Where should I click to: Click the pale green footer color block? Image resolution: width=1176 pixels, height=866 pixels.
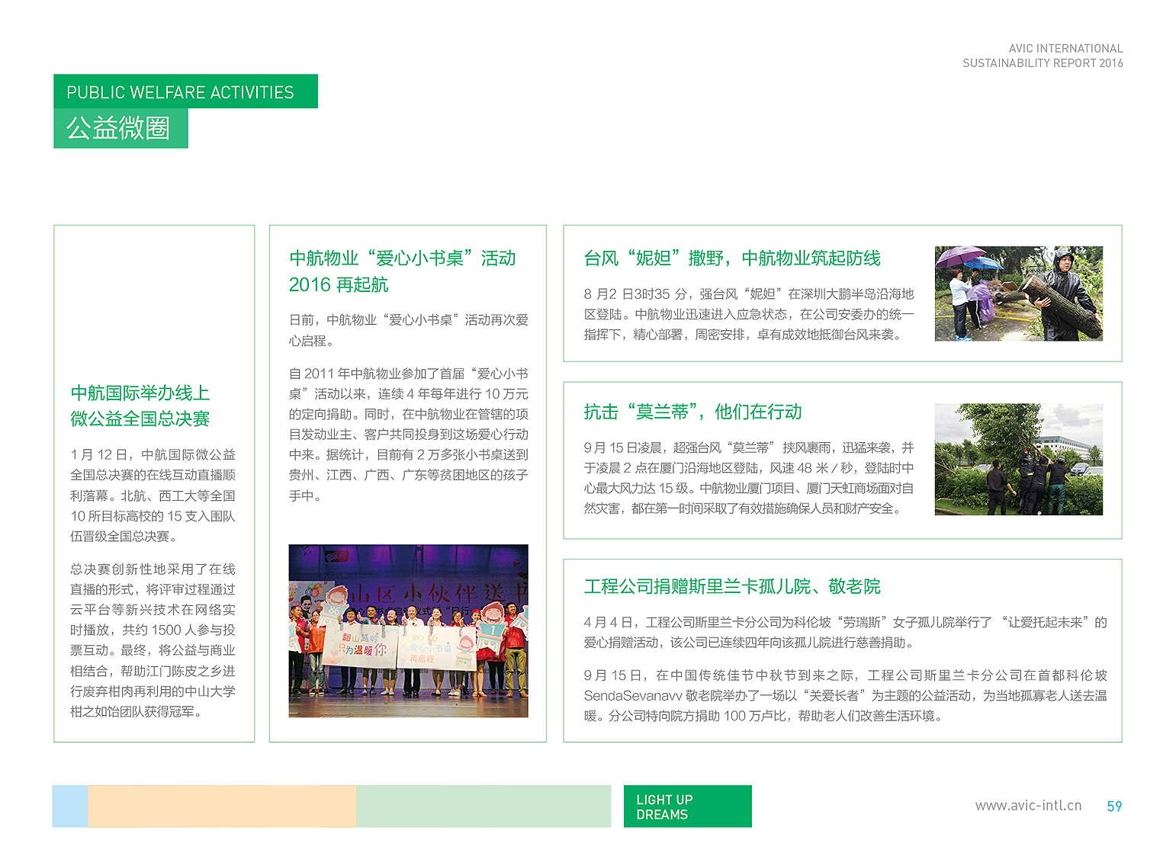click(x=484, y=807)
